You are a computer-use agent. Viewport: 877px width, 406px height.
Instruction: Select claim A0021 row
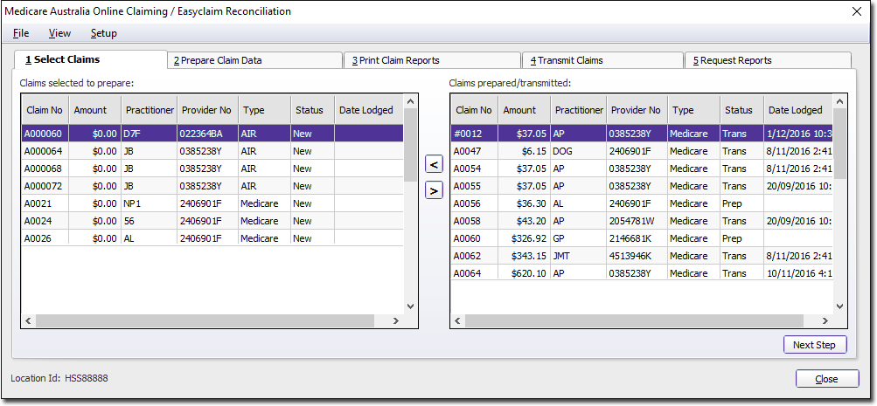click(212, 203)
